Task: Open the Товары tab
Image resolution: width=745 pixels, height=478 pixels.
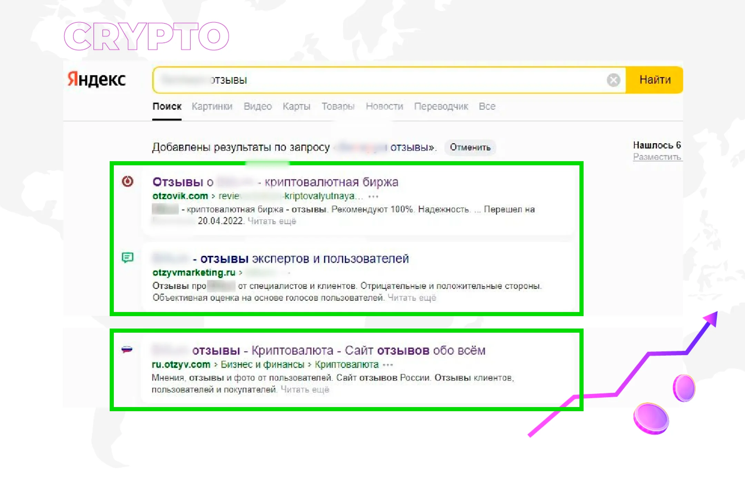Action: pos(338,106)
